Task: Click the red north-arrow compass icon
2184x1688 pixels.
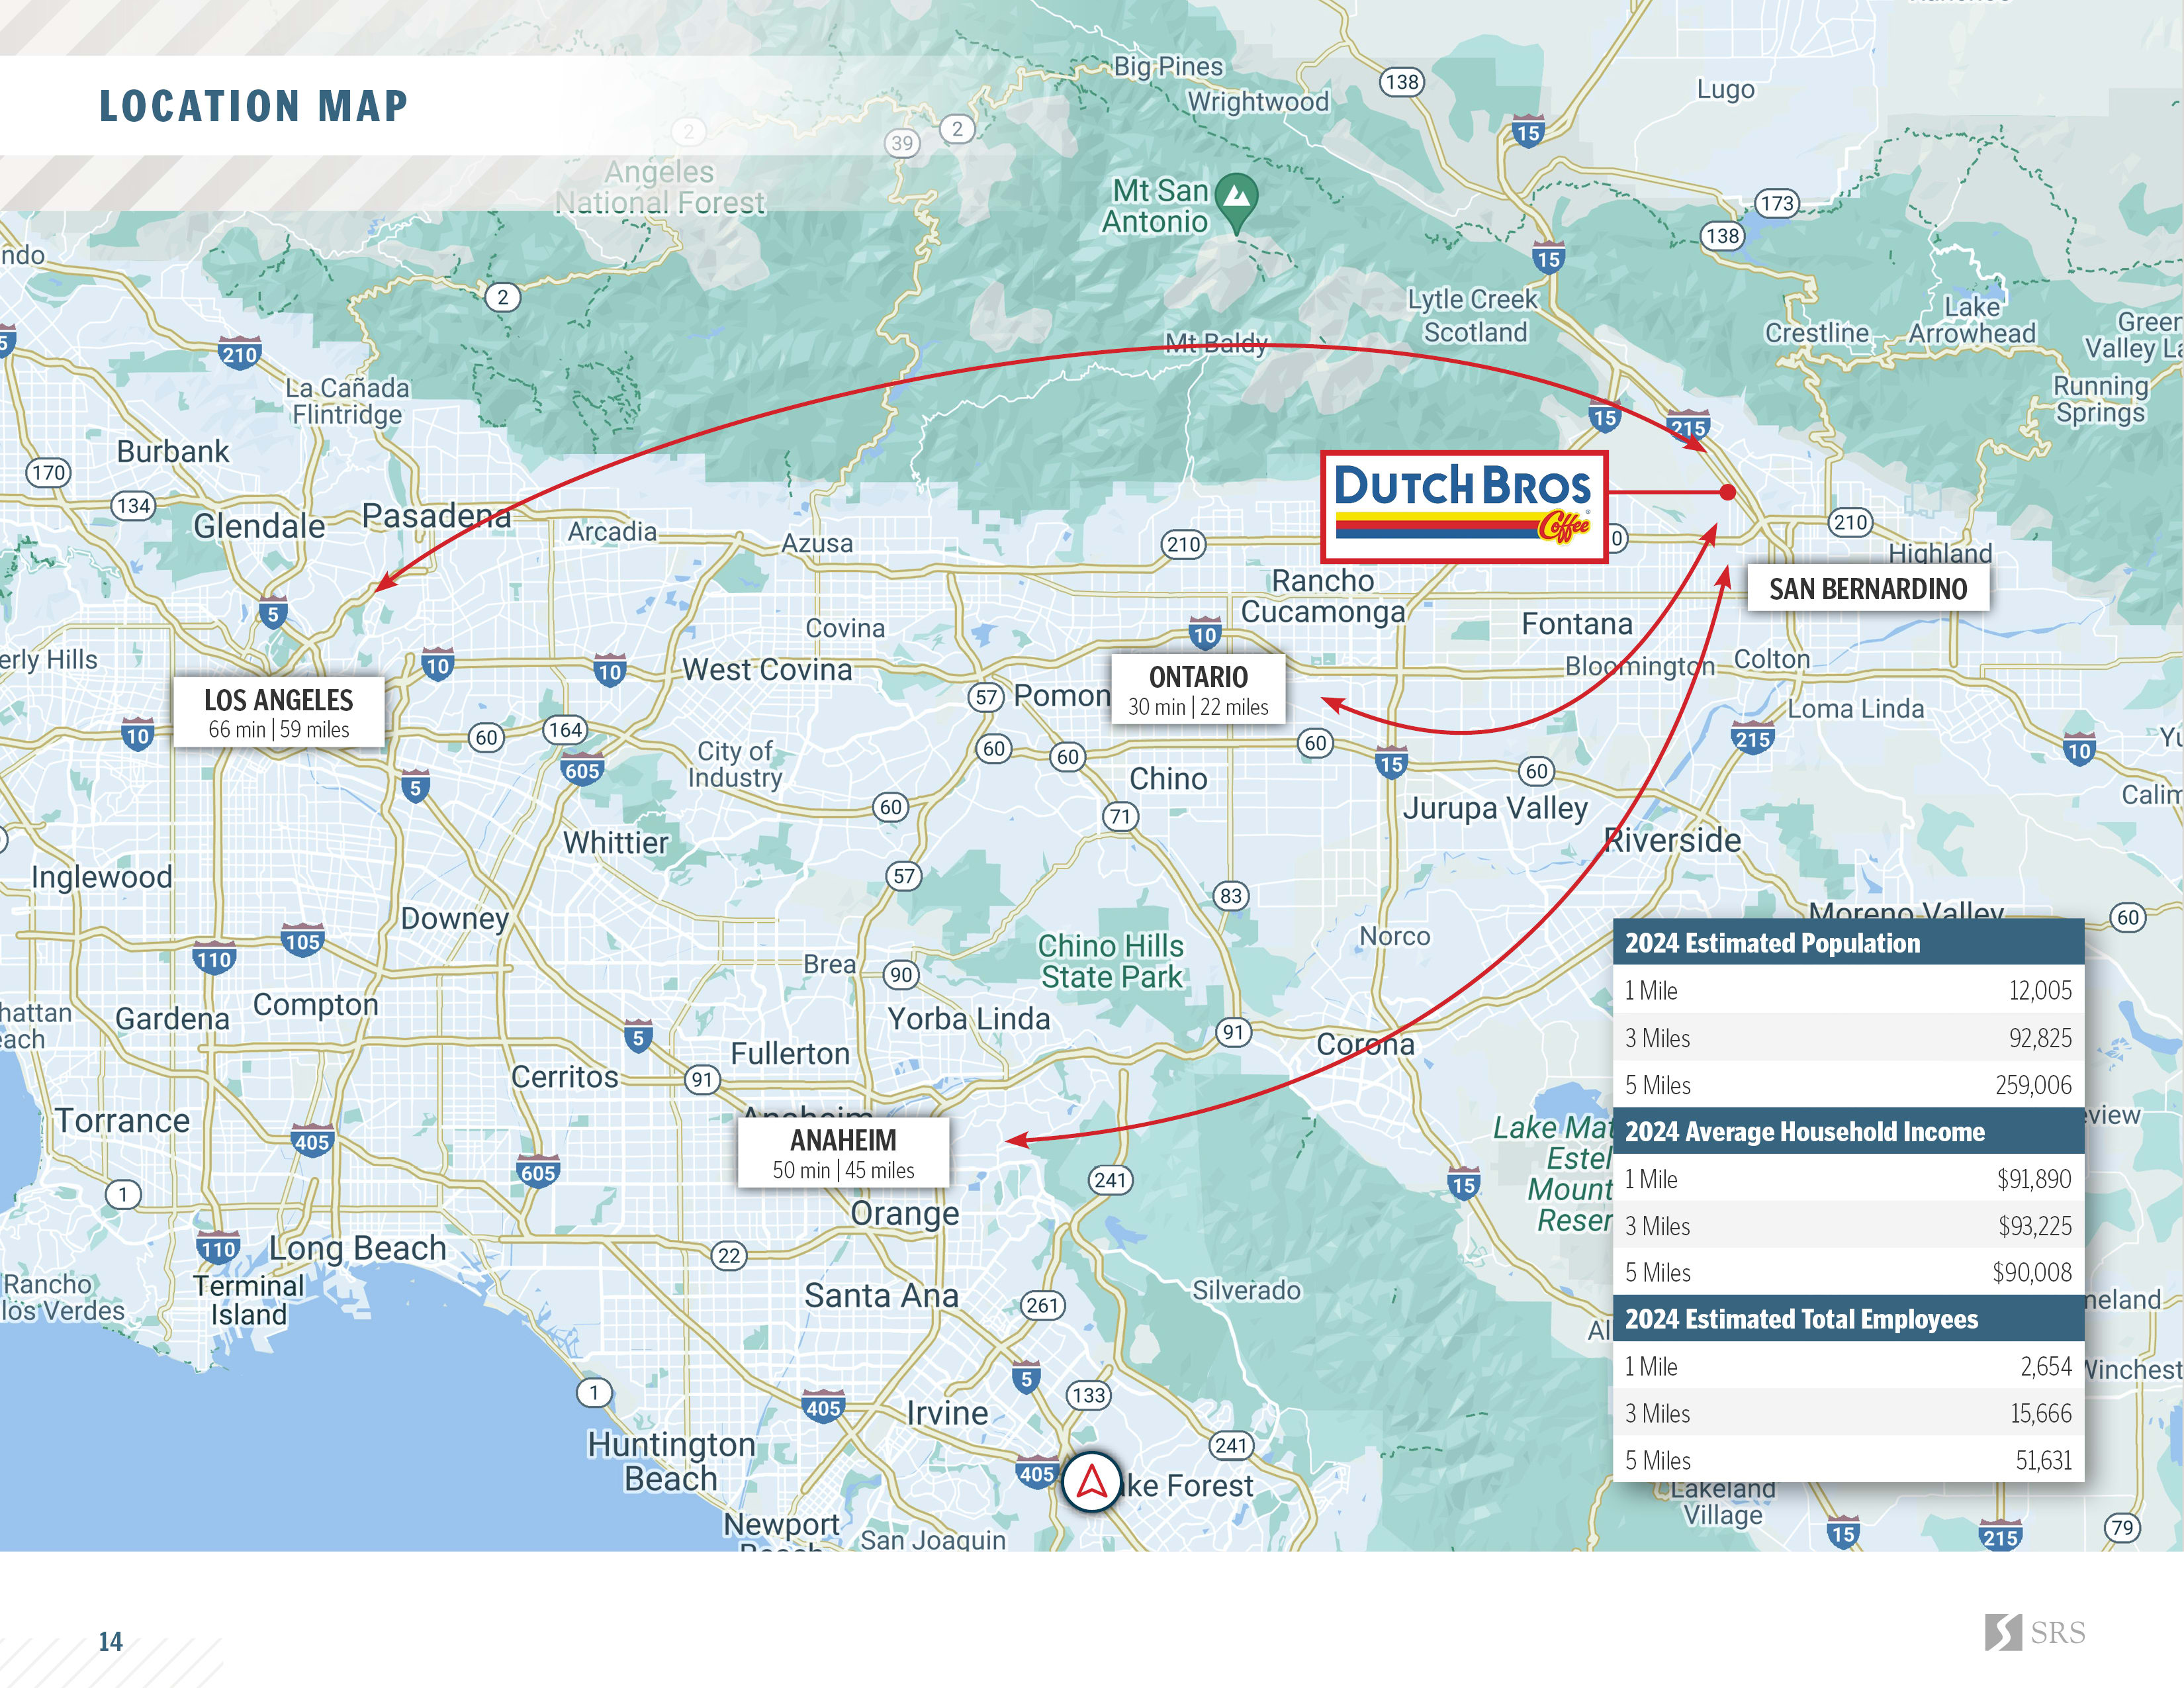Action: [1091, 1482]
